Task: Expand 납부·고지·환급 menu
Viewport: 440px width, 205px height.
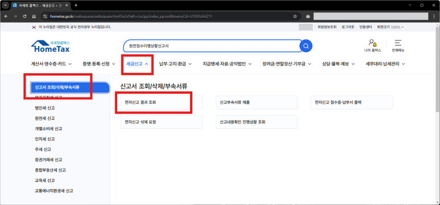Action: pyautogui.click(x=175, y=64)
